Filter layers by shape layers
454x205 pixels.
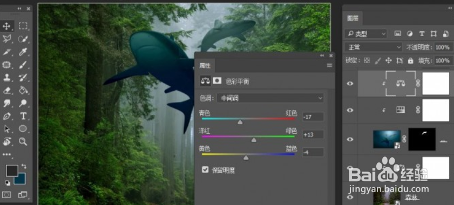(433, 33)
